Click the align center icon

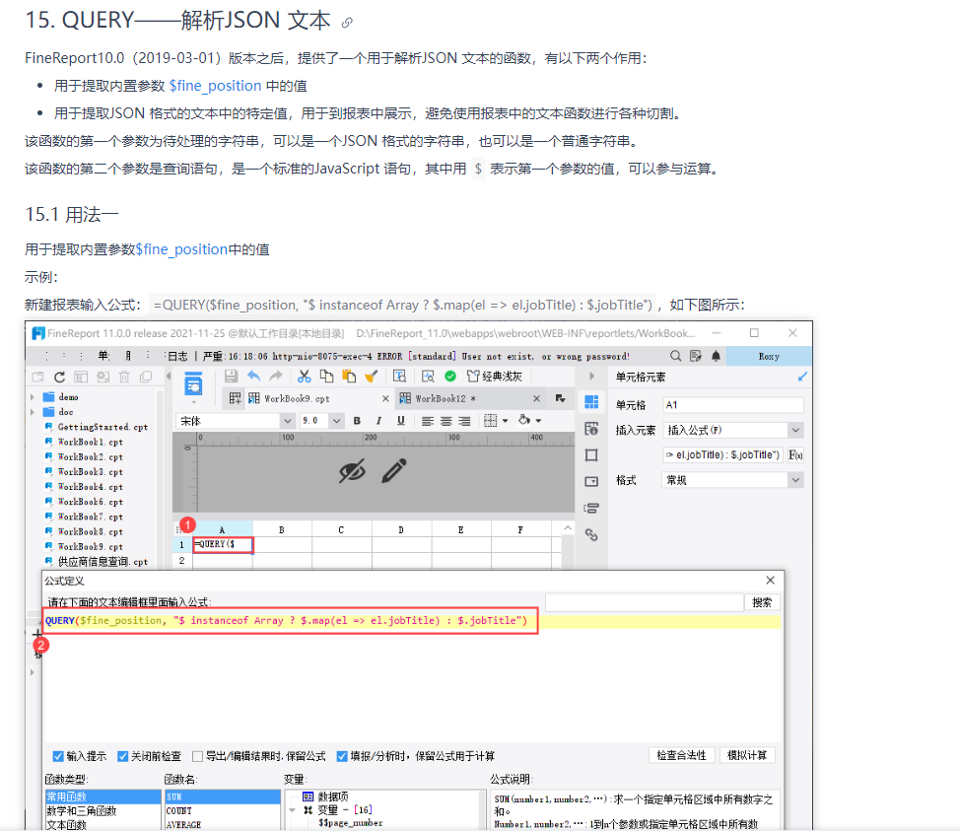coord(446,421)
